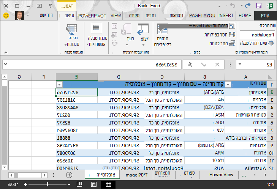The image size is (277, 189).
Task: Open the Quick Styles gallery icon
Action: tap(71, 30)
